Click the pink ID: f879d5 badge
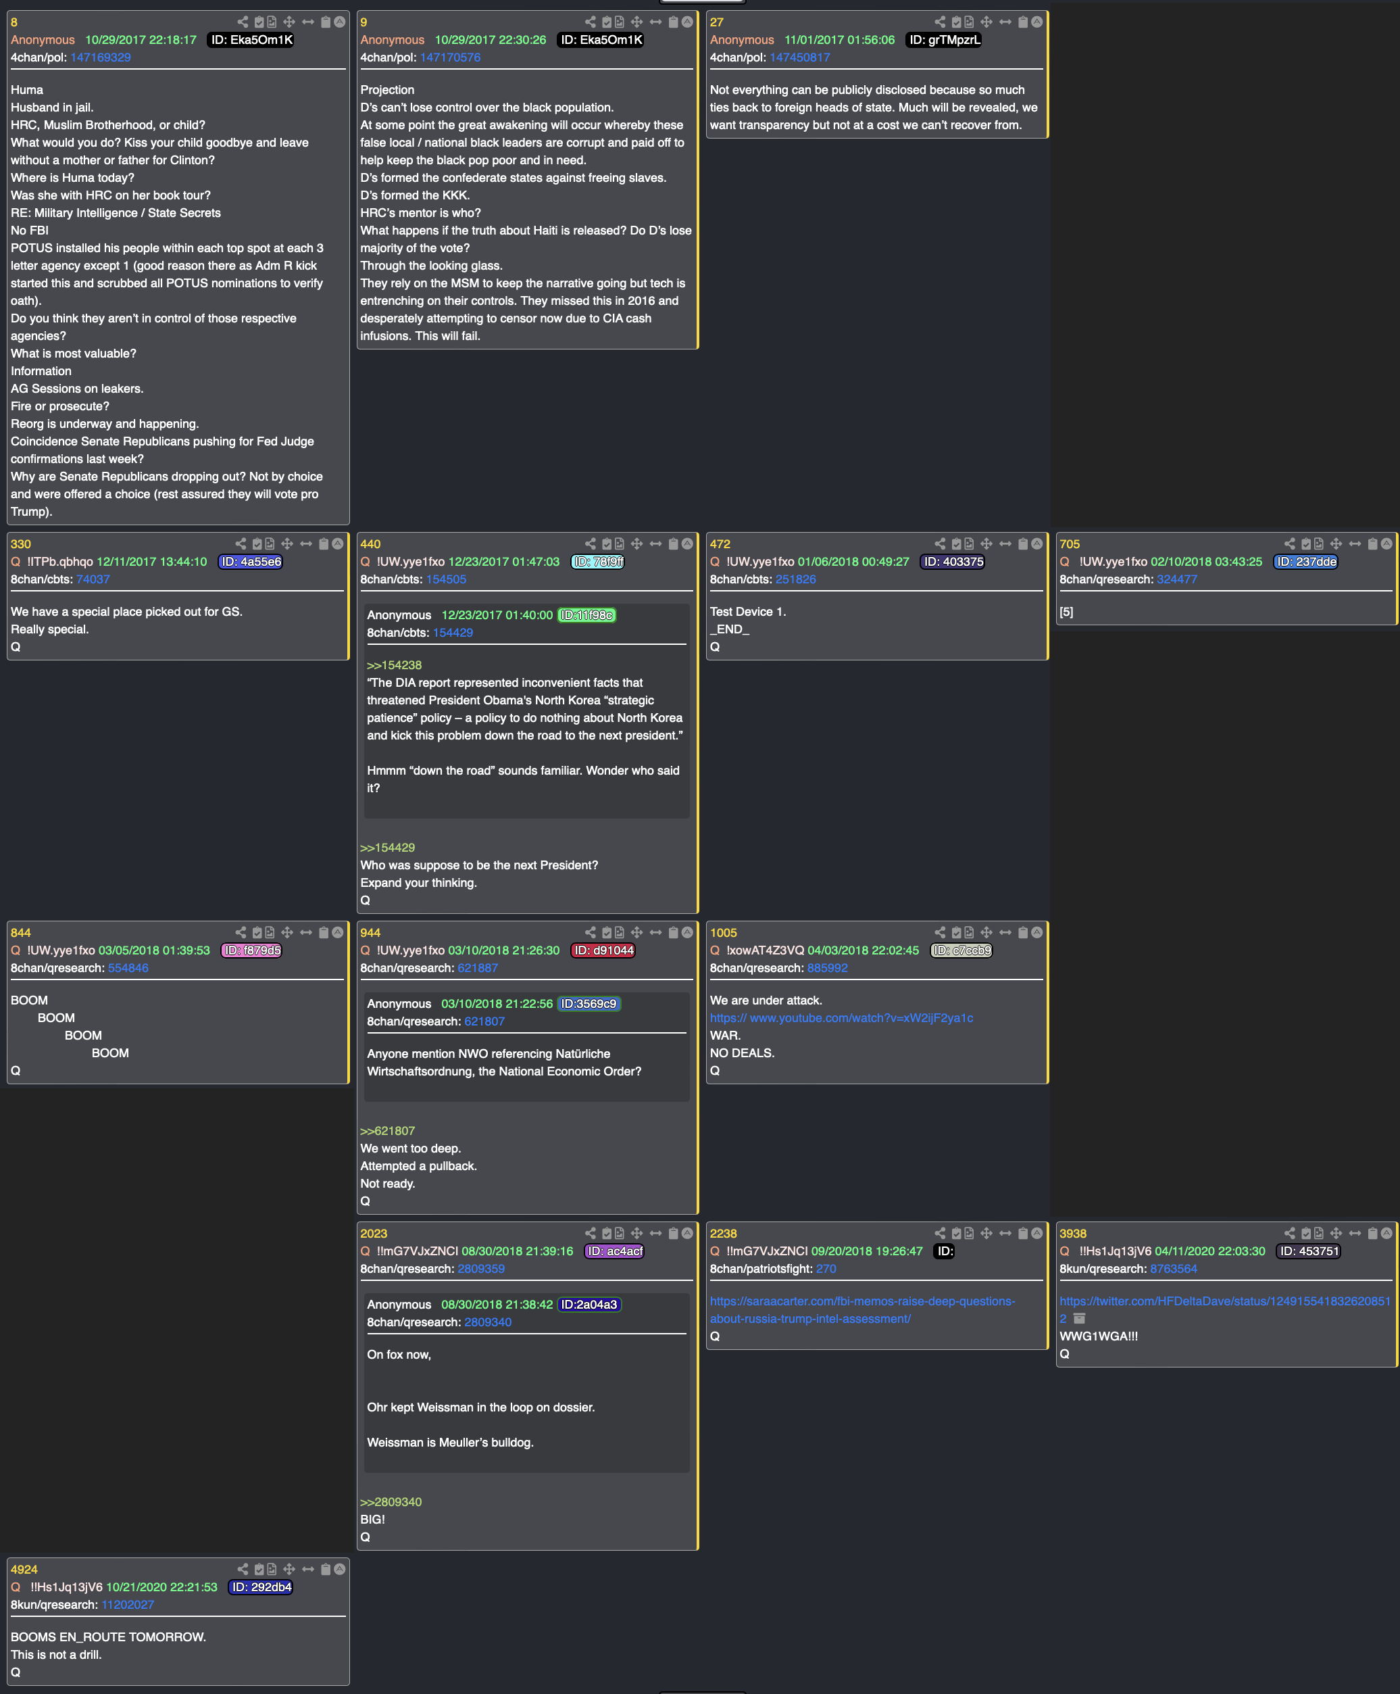Viewport: 1400px width, 1694px height. pyautogui.click(x=251, y=950)
